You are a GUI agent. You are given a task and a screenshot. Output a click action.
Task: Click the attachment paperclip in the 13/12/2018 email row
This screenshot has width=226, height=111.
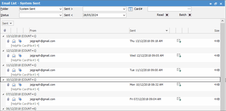(8, 41)
